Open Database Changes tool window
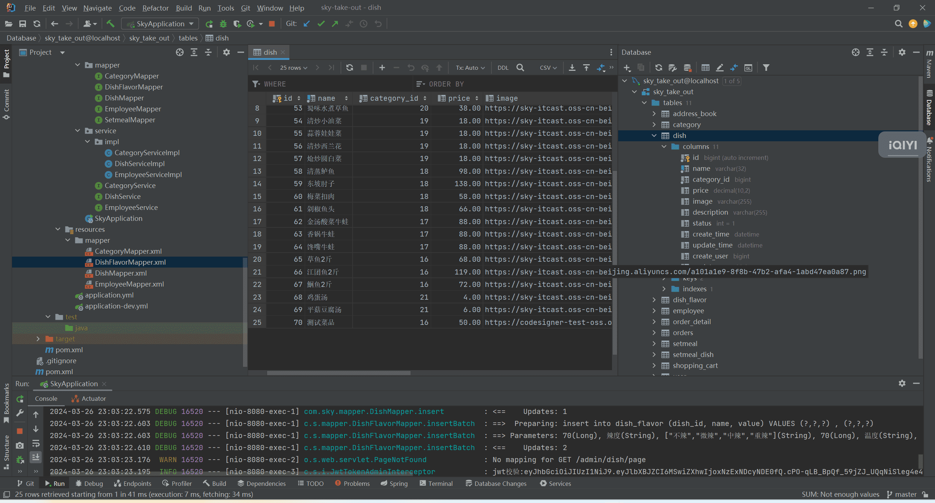 coord(496,484)
